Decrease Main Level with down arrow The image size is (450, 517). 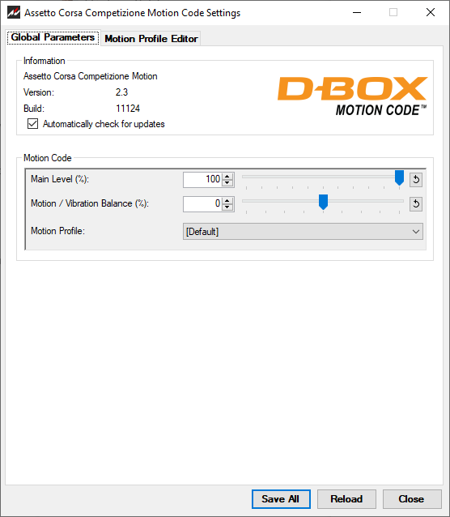coord(227,183)
